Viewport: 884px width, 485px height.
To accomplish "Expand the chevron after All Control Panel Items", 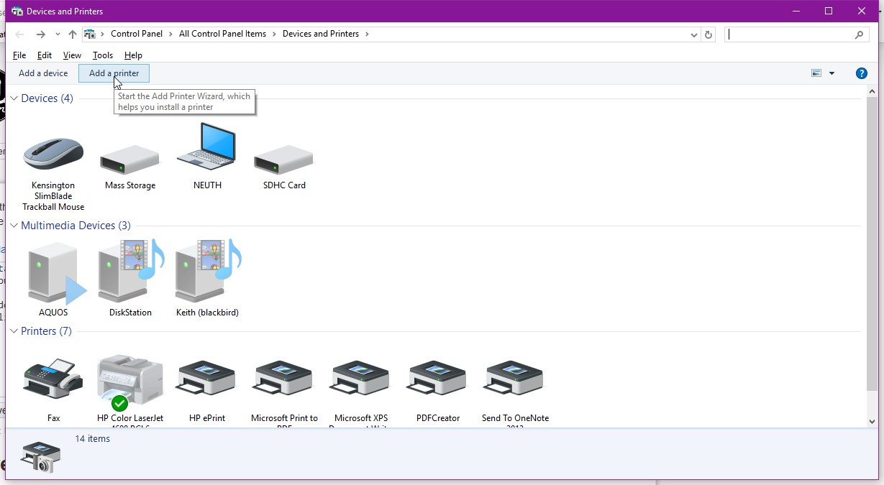I will 274,34.
